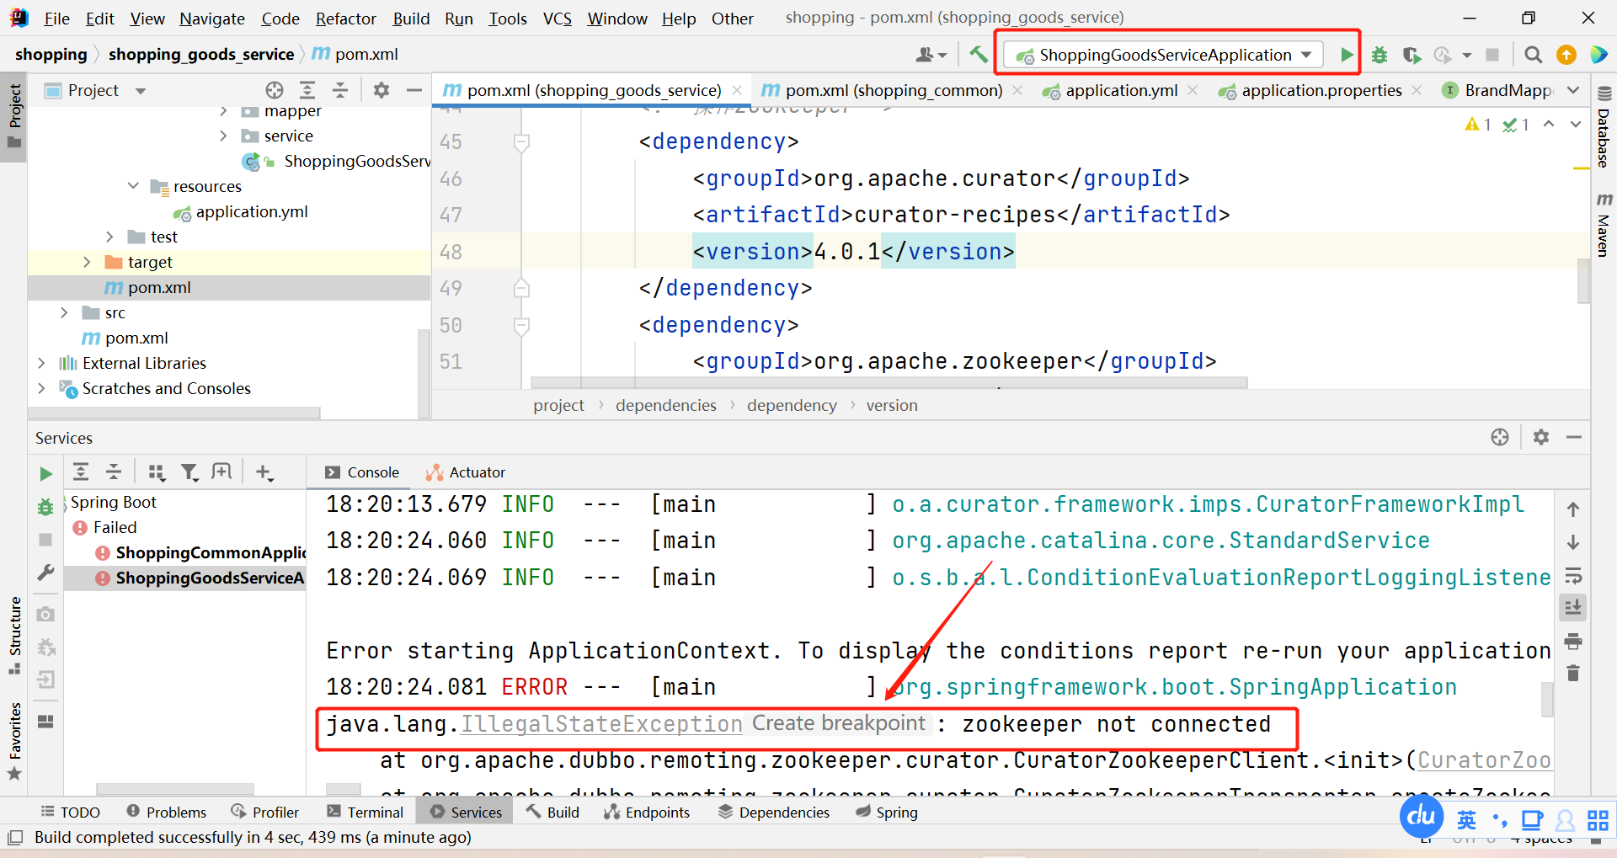Screen dimensions: 1617x858
Task: Collapse all in Project panel
Action: 340,90
